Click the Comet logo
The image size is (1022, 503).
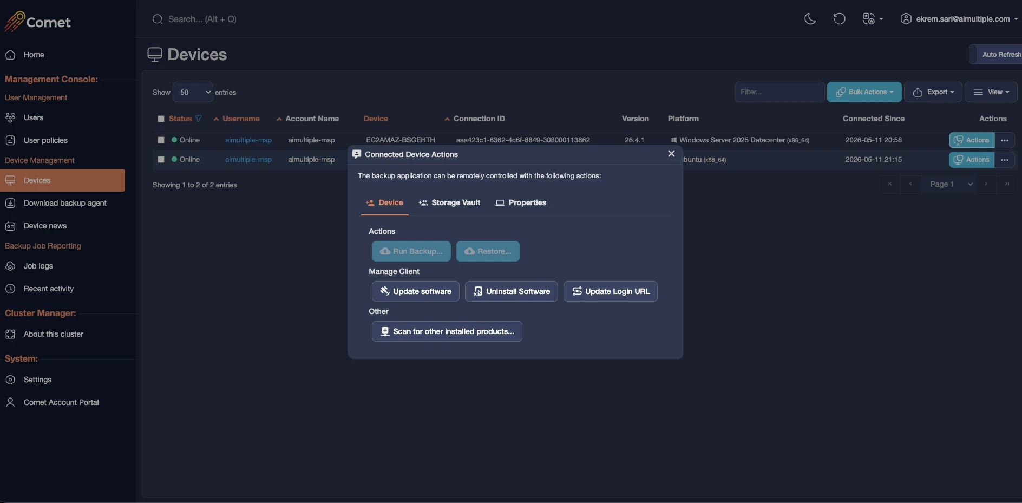tap(37, 22)
